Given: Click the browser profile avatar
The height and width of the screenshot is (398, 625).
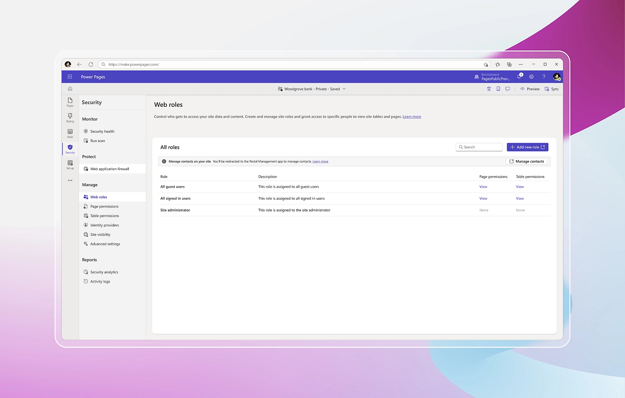Looking at the screenshot, I should coord(68,64).
